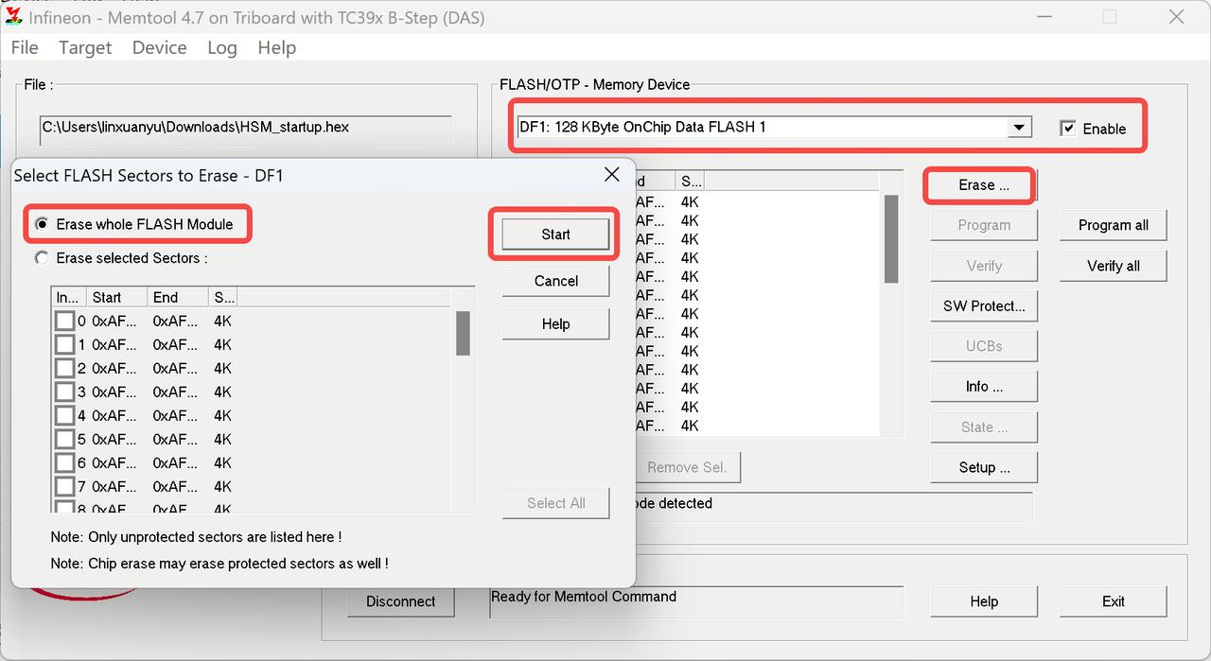Click the Memtool app icon in title bar
This screenshot has height=661, width=1211.
pos(14,17)
